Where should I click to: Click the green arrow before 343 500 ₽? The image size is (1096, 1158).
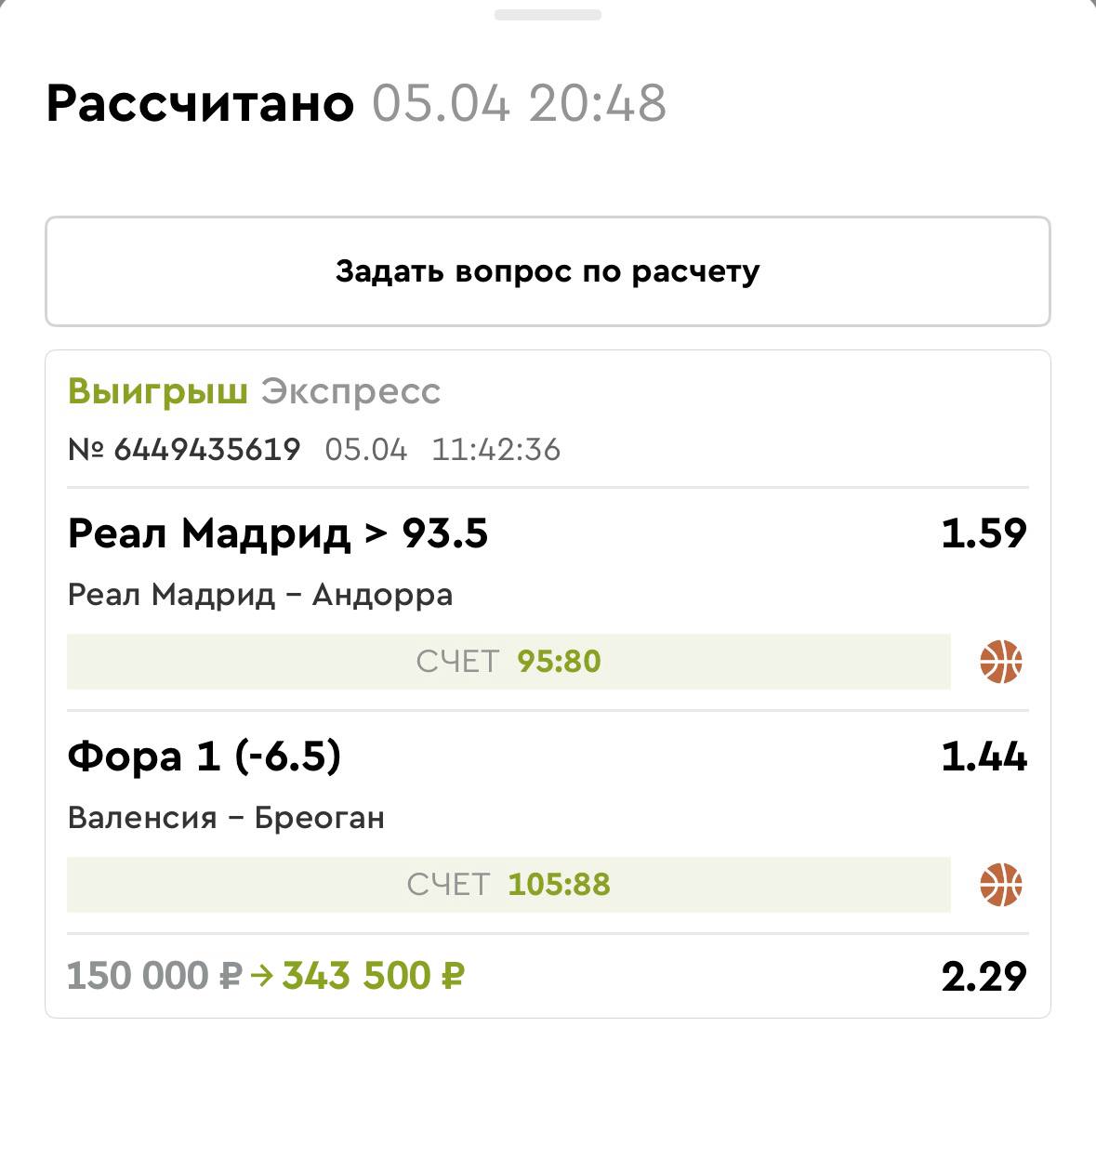coord(262,976)
